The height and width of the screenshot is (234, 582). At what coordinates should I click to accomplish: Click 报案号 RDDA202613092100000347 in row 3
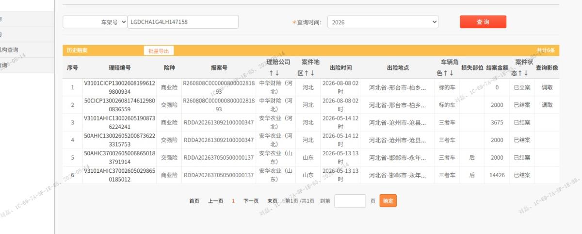[x=219, y=122]
